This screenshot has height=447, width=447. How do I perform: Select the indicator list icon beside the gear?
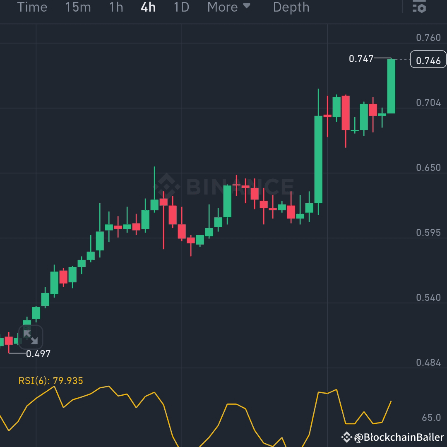(415, 7)
